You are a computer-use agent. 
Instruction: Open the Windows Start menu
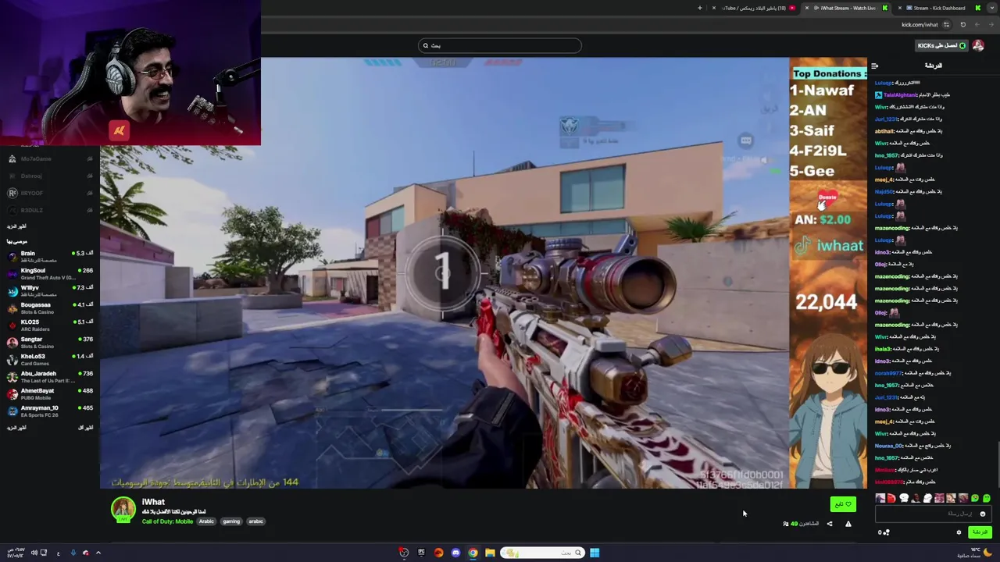(595, 553)
